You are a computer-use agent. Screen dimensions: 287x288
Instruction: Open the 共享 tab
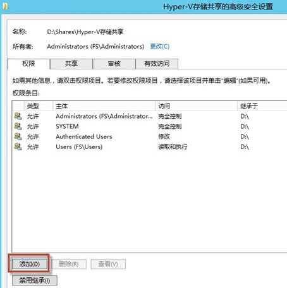[x=71, y=64]
